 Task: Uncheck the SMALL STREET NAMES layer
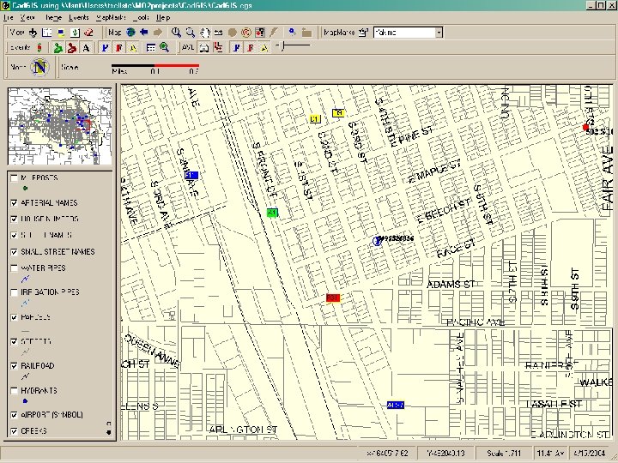pyautogui.click(x=15, y=251)
